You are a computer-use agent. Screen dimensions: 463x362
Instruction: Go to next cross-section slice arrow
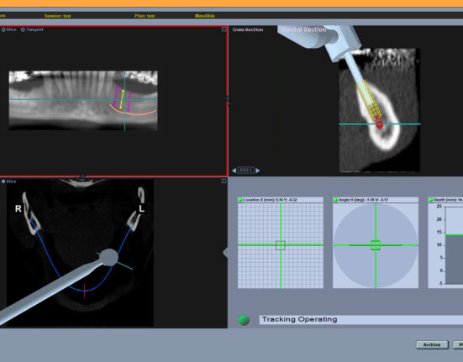click(x=258, y=171)
